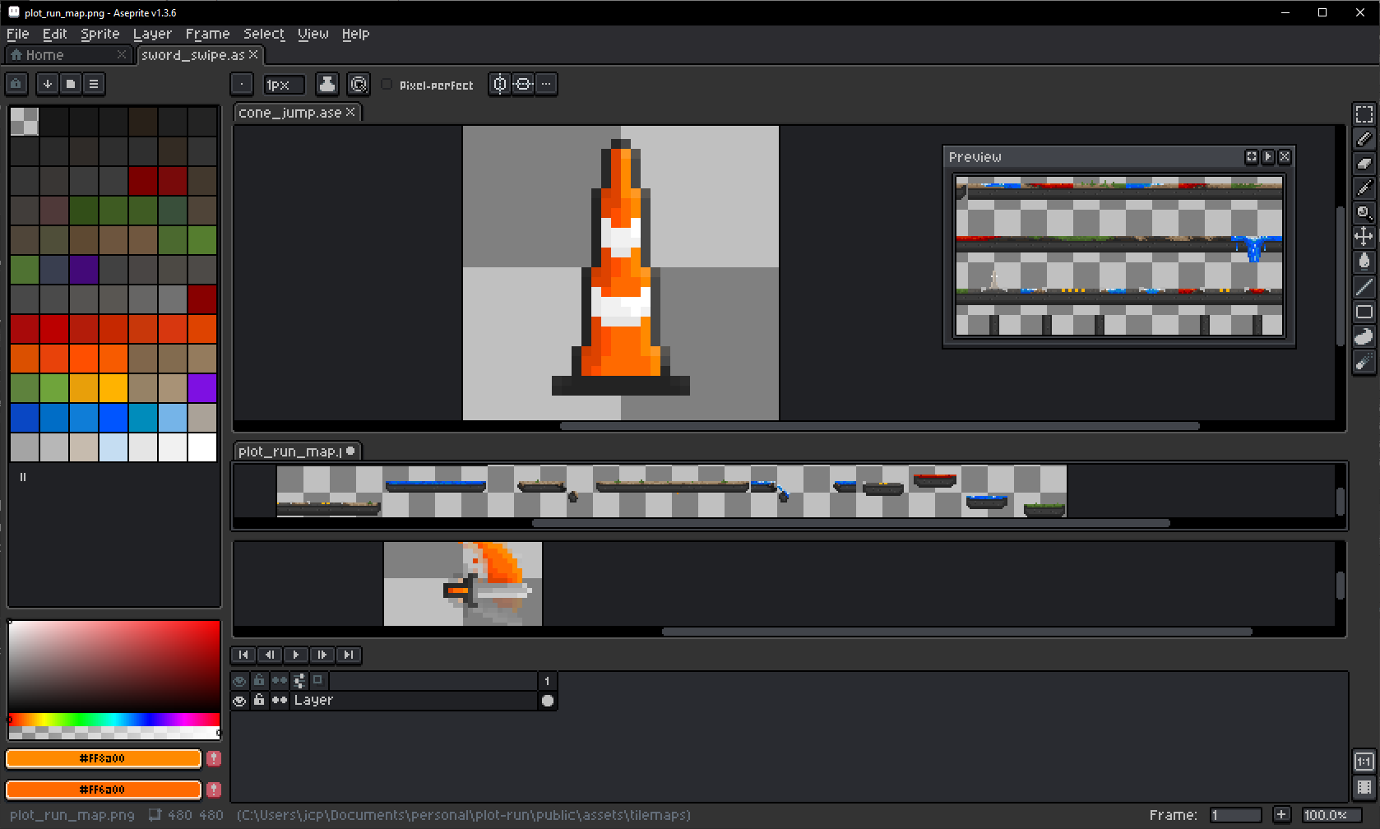Click the foreground color #FF8a00 button
This screenshot has width=1380, height=829.
pyautogui.click(x=104, y=758)
